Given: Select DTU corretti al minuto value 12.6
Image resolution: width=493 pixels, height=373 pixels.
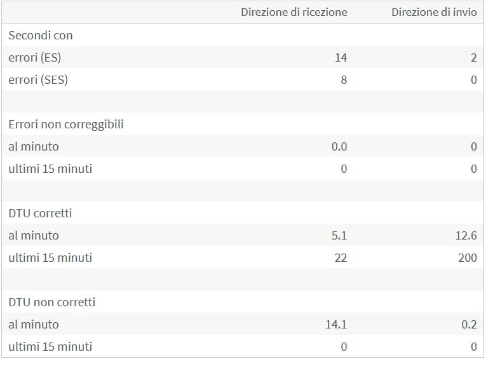Looking at the screenshot, I should point(466,236).
